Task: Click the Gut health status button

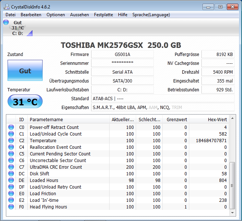Action: click(25, 70)
